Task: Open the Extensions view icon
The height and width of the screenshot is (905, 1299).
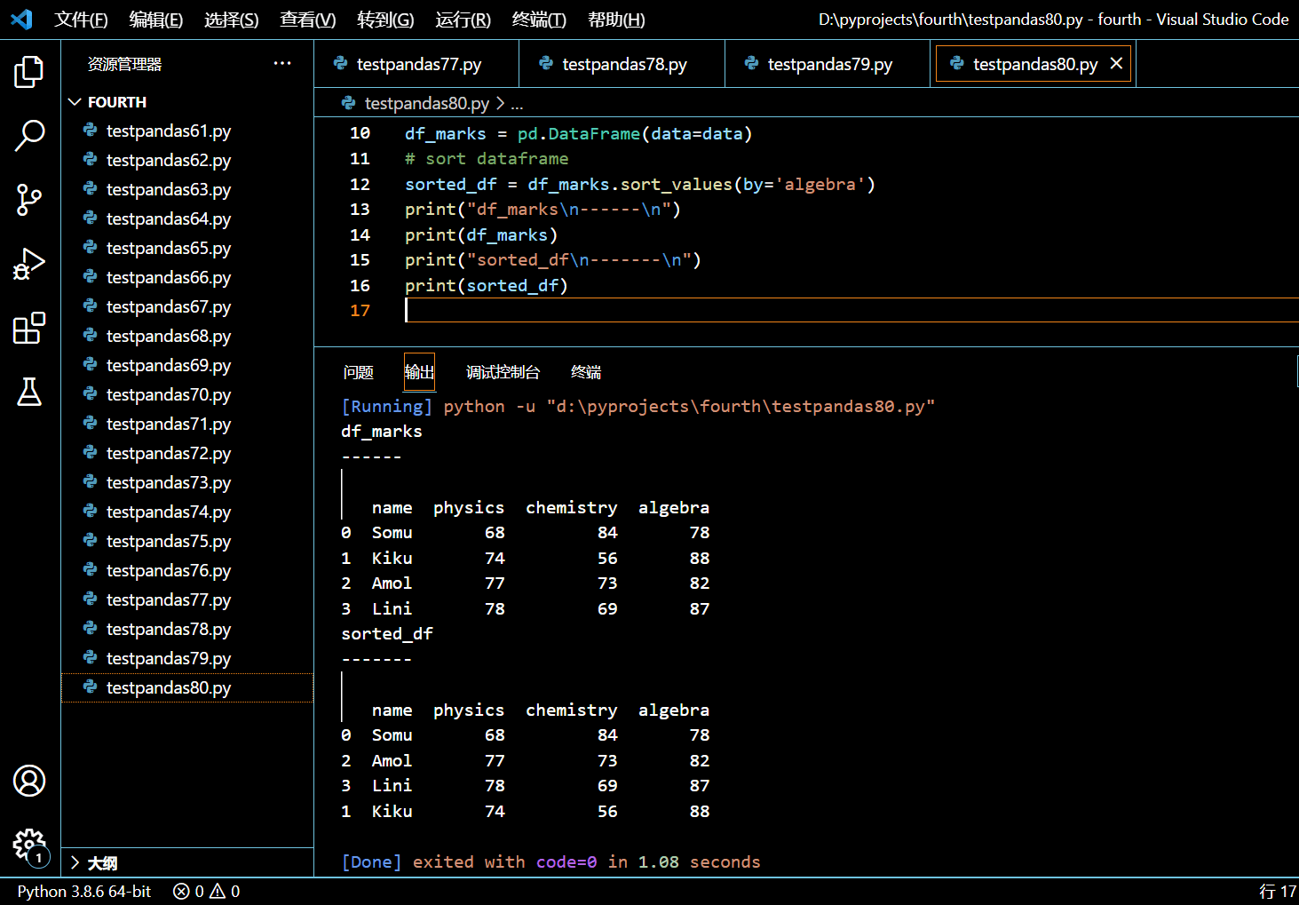Action: (29, 328)
